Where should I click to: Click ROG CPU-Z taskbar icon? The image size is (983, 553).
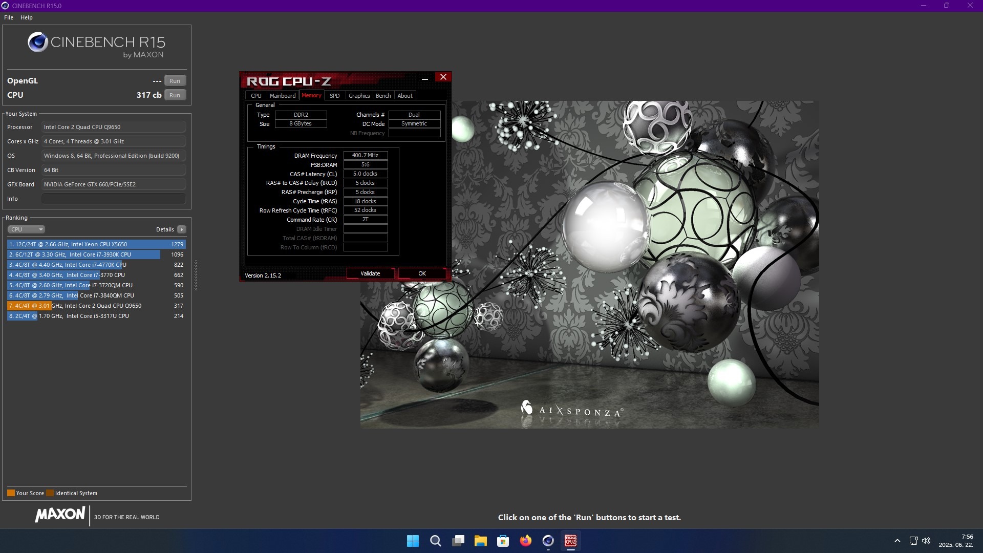coord(570,541)
